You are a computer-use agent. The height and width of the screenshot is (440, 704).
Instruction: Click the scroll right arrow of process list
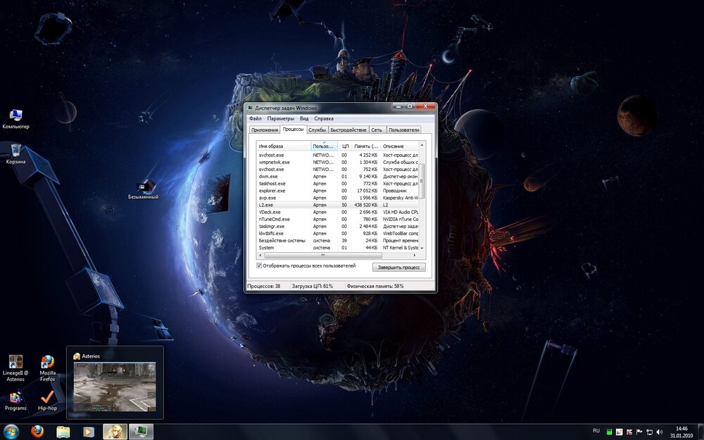(415, 255)
